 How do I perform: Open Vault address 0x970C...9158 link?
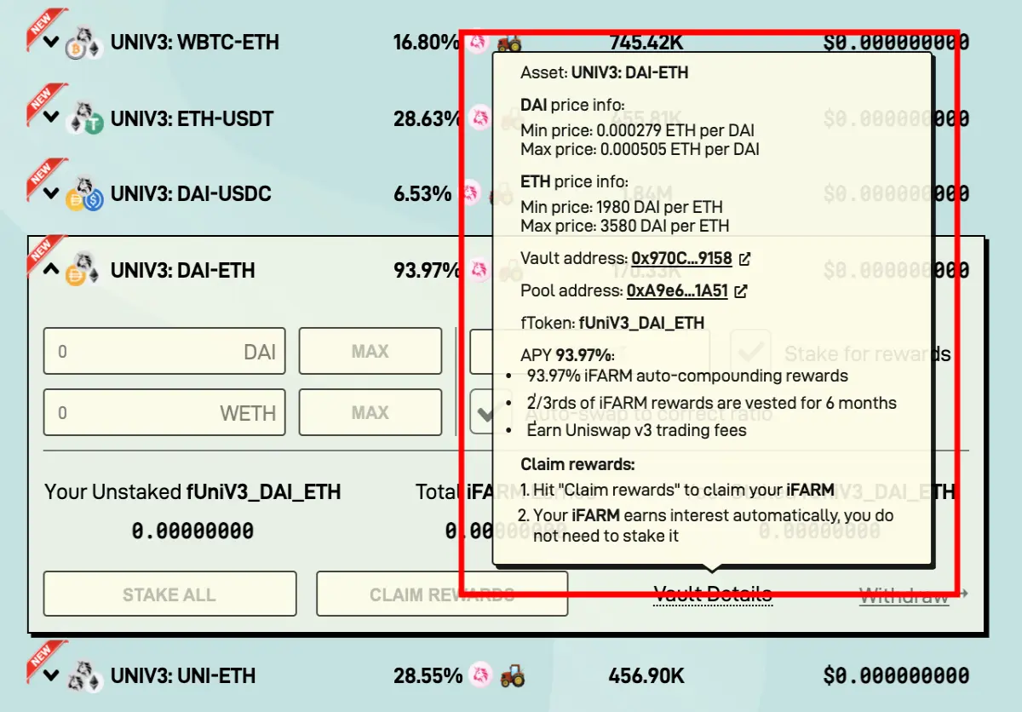(x=681, y=258)
